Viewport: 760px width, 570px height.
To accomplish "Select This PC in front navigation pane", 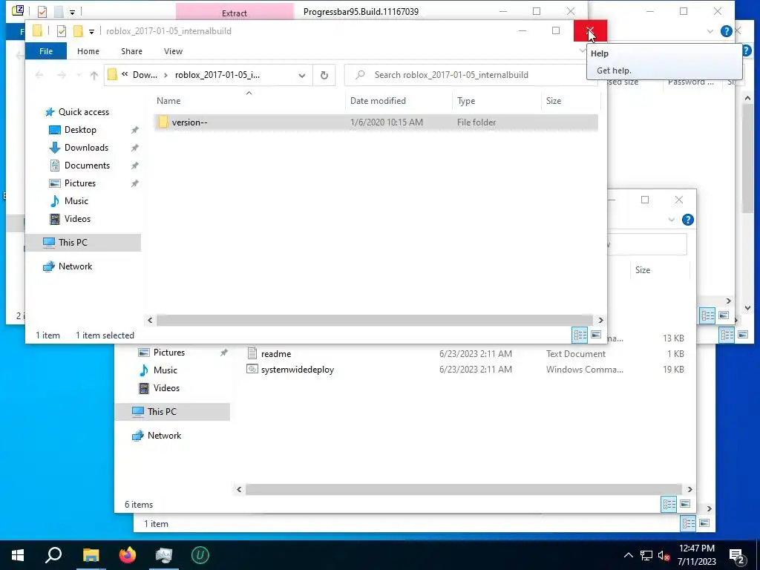I will pyautogui.click(x=83, y=243).
